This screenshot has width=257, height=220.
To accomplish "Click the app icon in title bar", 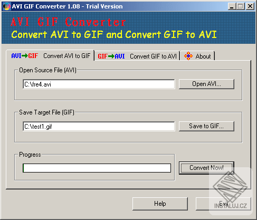I will (x=7, y=6).
